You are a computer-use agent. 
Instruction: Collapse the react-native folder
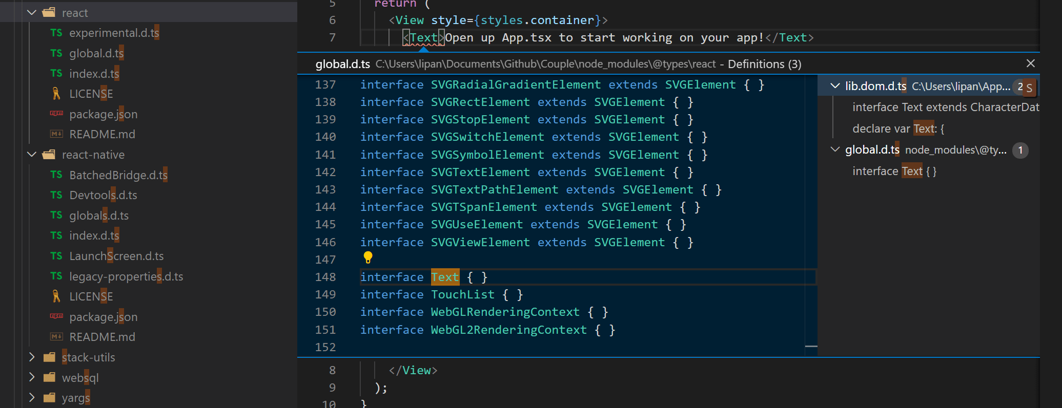click(32, 154)
